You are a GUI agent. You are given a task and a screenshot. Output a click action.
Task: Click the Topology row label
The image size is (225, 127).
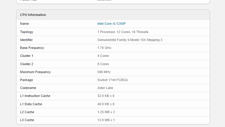point(26,32)
